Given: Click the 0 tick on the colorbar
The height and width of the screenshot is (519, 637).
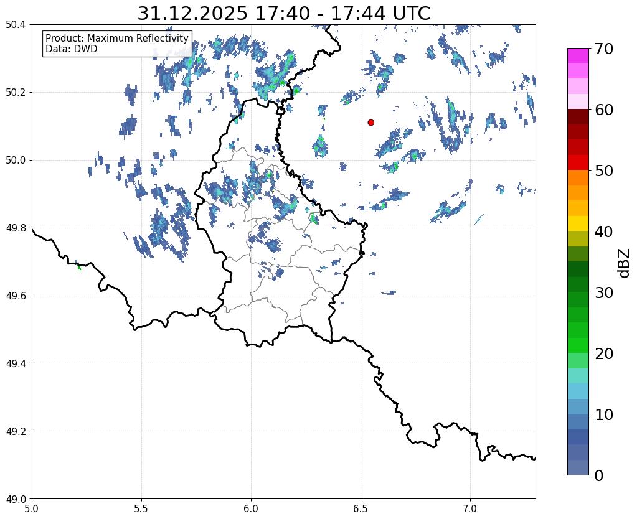Looking at the screenshot, I should (599, 475).
